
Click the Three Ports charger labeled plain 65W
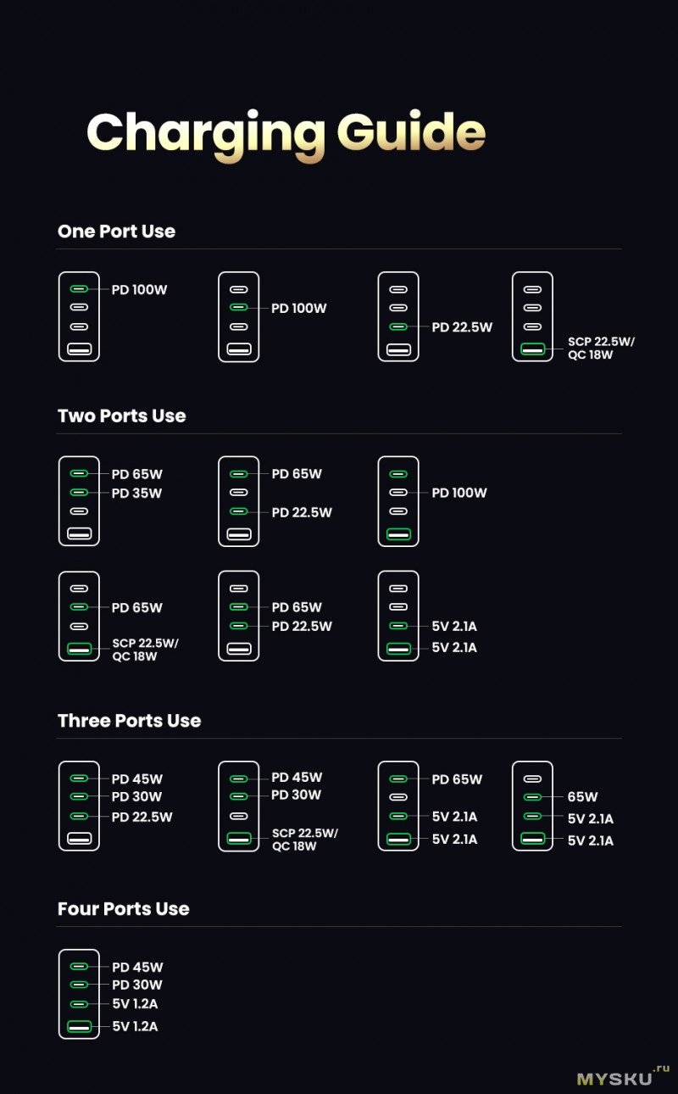point(532,806)
